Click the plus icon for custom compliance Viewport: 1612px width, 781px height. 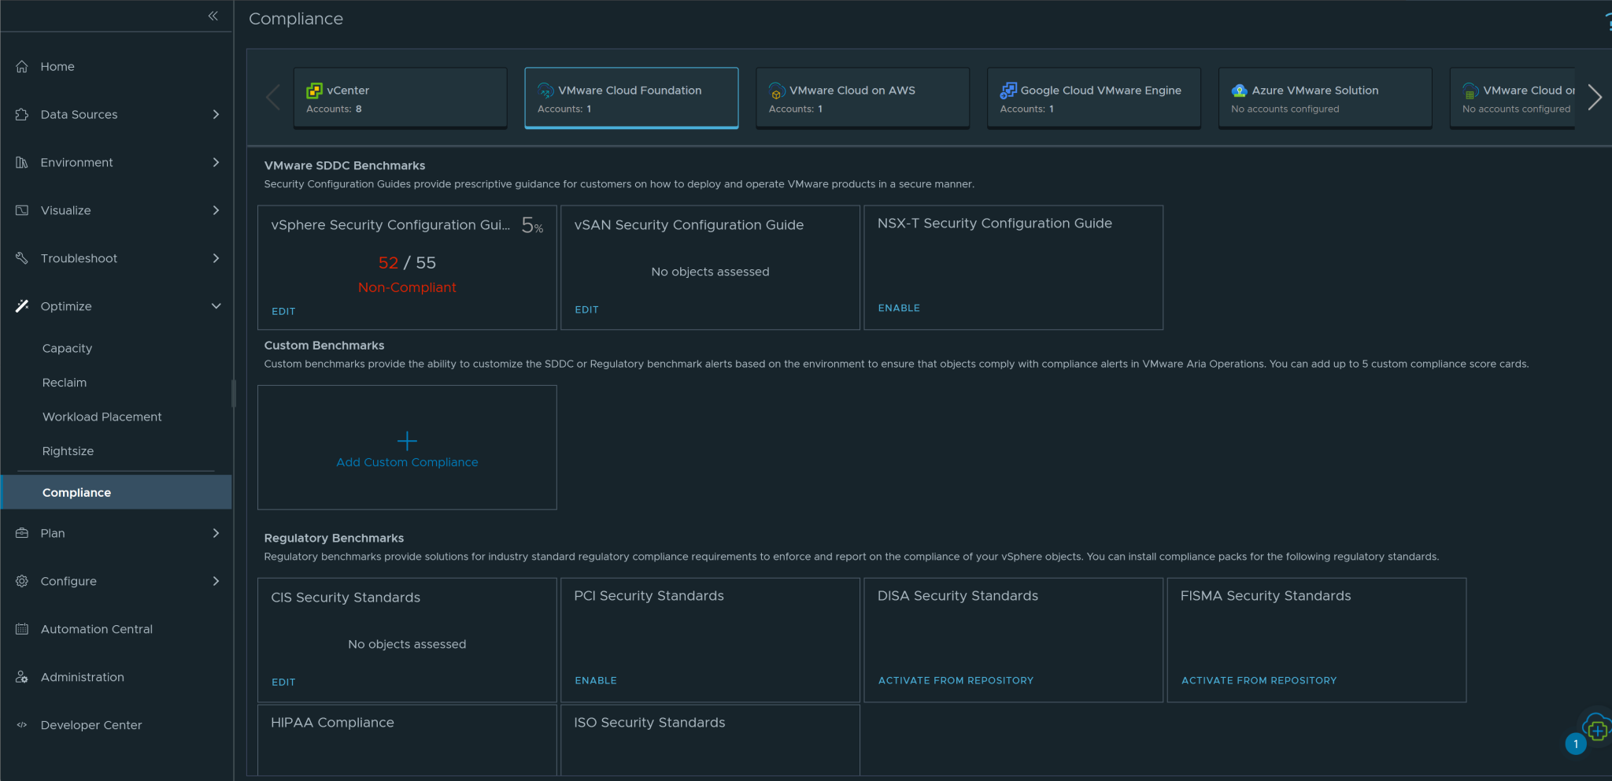[407, 440]
